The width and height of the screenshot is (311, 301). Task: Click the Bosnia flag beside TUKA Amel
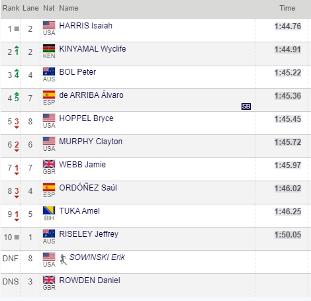(x=49, y=210)
